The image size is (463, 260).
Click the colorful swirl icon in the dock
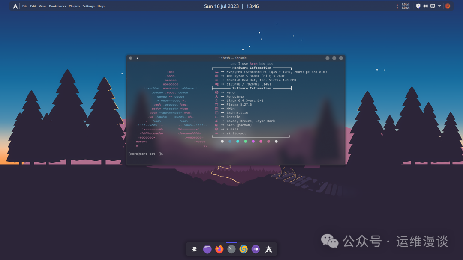[x=243, y=249]
